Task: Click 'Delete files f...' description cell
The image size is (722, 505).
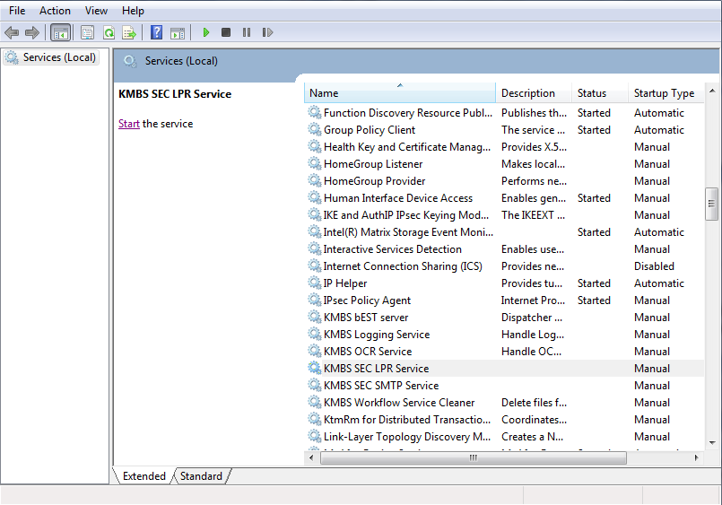Action: click(534, 403)
